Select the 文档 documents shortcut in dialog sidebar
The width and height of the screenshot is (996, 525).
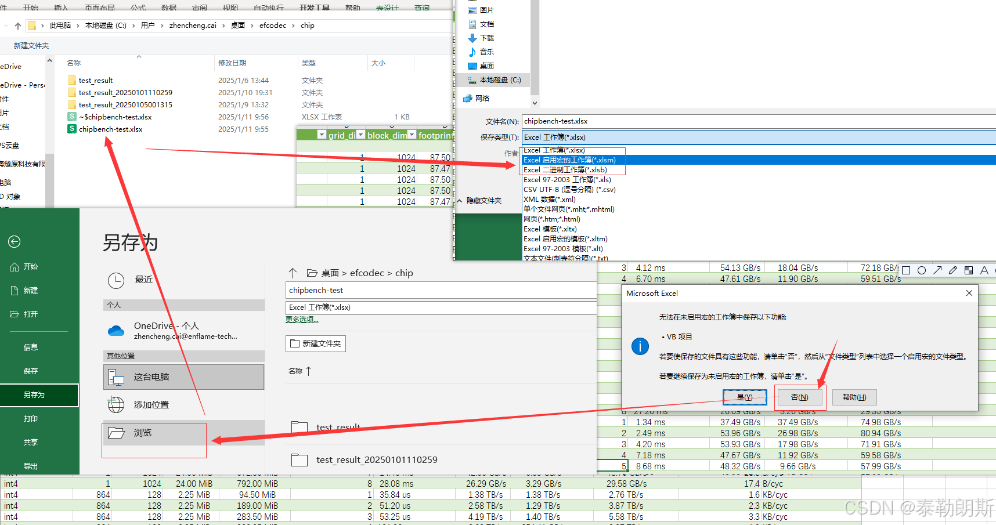(x=481, y=24)
